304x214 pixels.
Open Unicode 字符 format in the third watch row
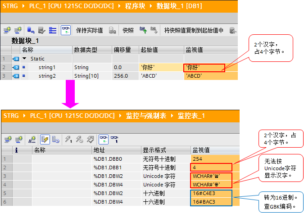click(x=166, y=176)
